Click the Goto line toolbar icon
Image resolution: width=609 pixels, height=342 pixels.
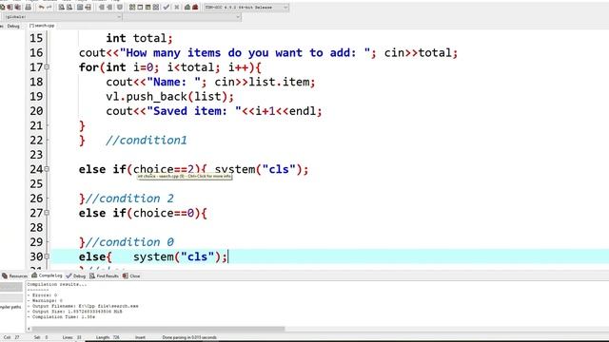[x=88, y=8]
